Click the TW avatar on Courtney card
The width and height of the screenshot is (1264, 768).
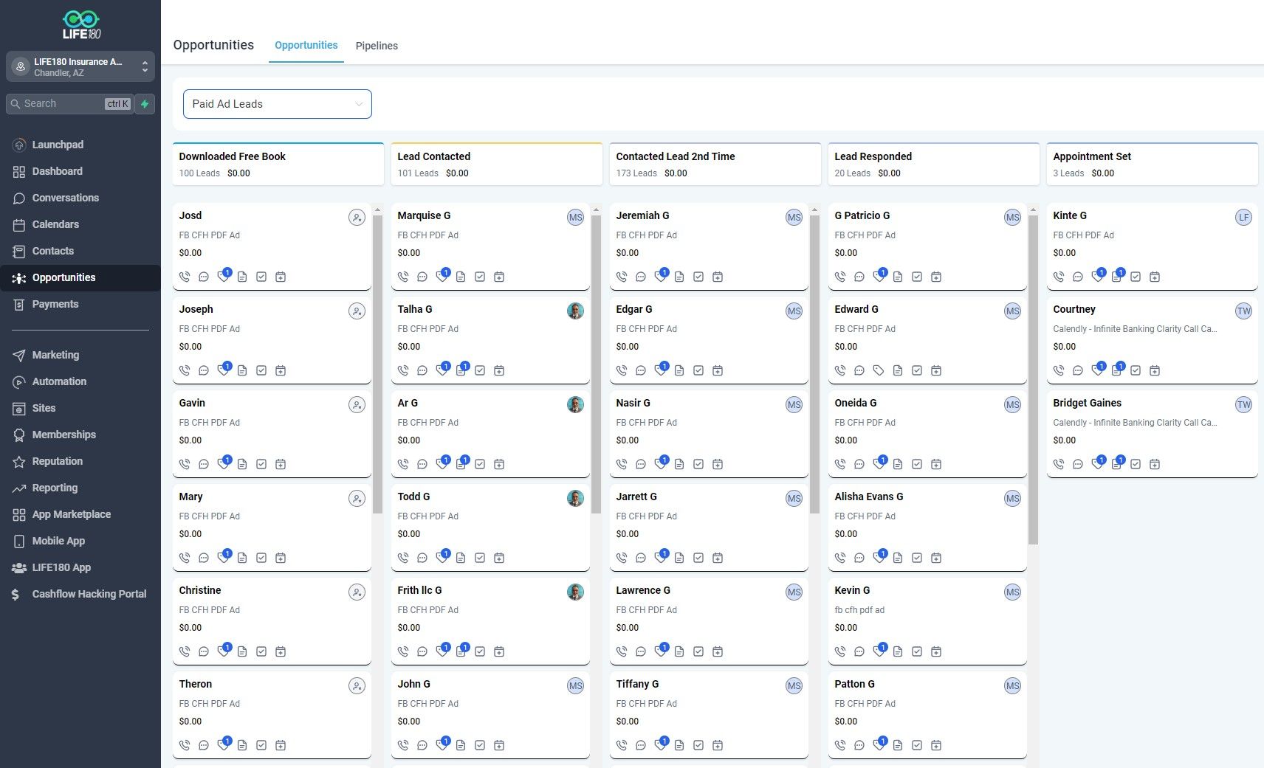click(x=1243, y=311)
